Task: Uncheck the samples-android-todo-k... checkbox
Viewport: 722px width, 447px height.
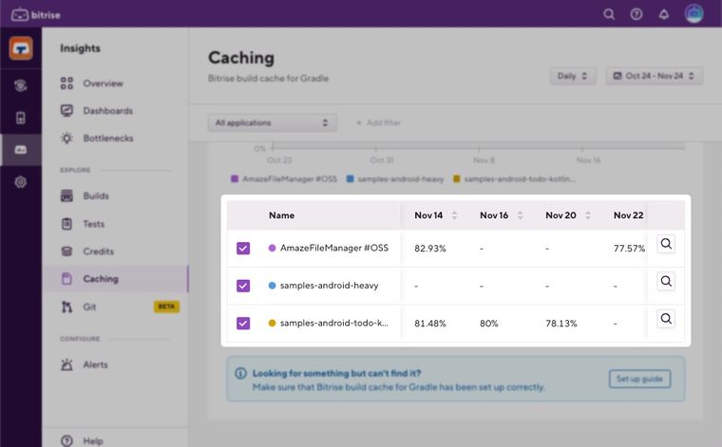Action: (243, 324)
